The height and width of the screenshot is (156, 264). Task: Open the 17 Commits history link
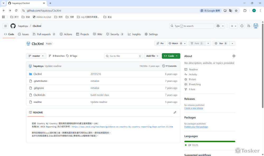169,66
